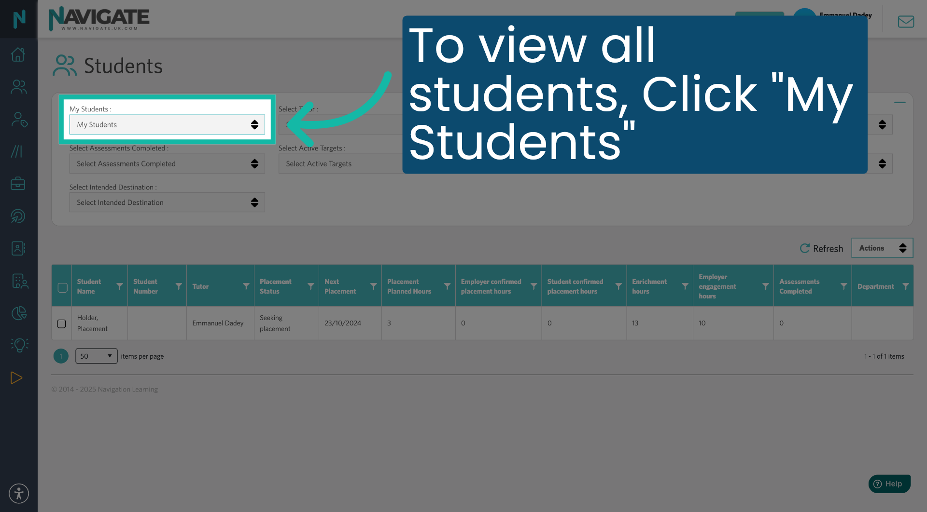Screen dimensions: 927x512
Task: Toggle the filter icon on Student Name column
Action: pos(120,285)
